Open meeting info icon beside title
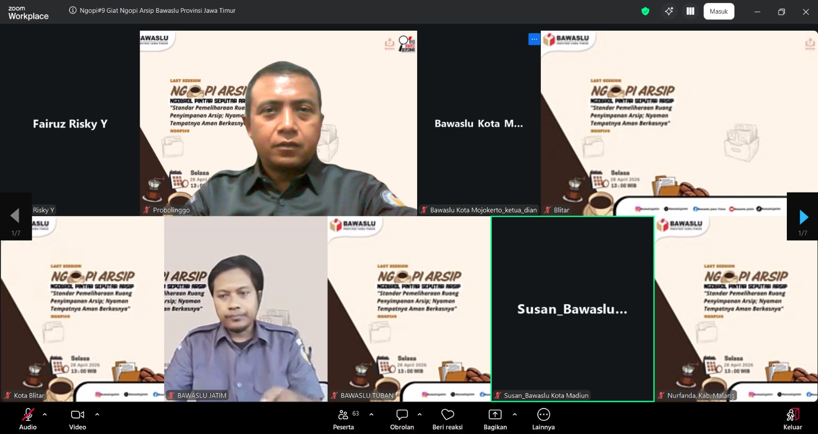818x434 pixels. [x=73, y=11]
